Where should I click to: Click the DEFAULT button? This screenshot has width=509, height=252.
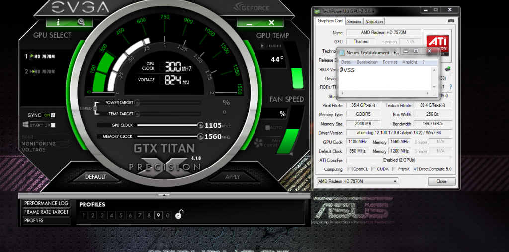tap(96, 177)
